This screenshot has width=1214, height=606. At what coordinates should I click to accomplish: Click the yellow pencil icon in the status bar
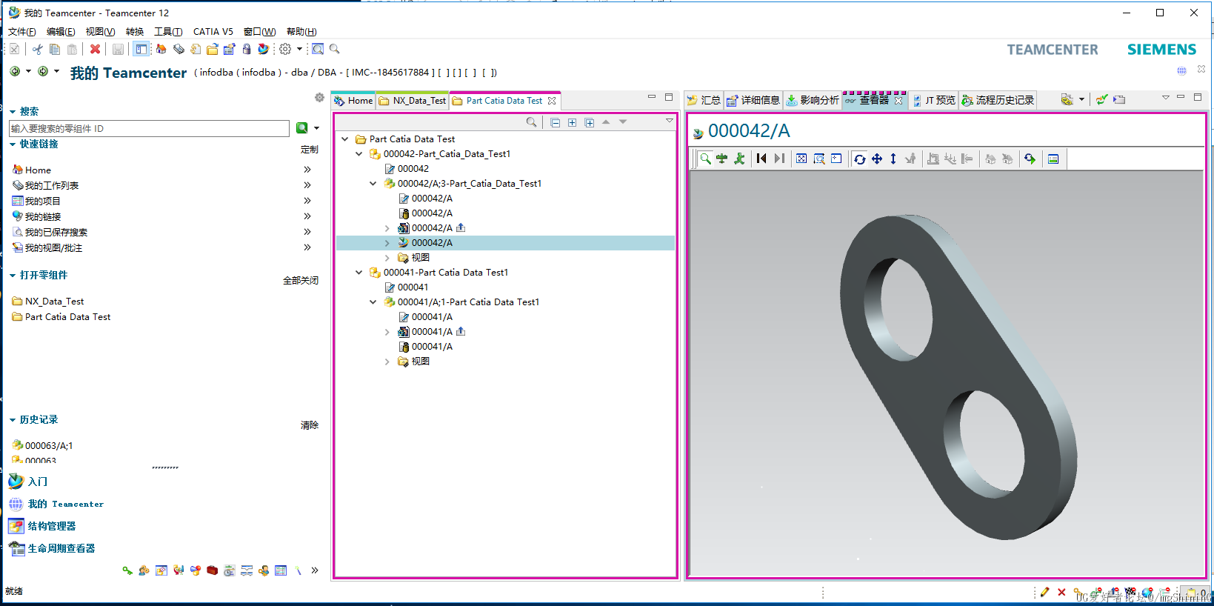(x=1044, y=593)
